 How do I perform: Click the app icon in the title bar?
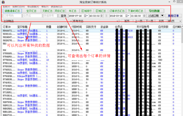pyautogui.click(x=3, y=2)
